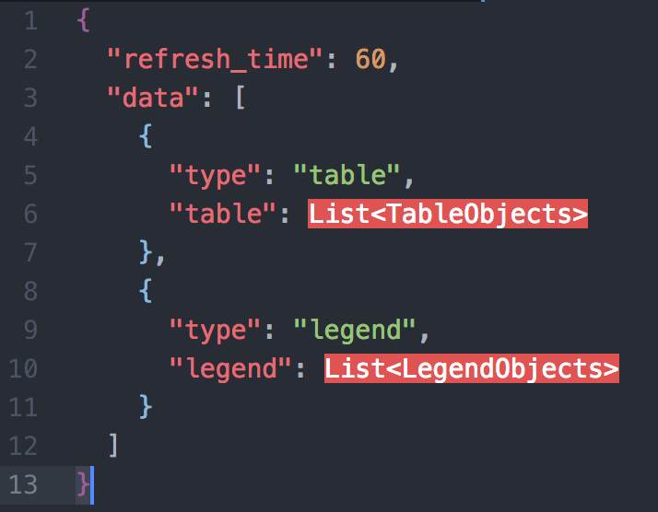The height and width of the screenshot is (512, 658).
Task: Click the highlighted List<TableObjects> error text
Action: click(x=448, y=214)
